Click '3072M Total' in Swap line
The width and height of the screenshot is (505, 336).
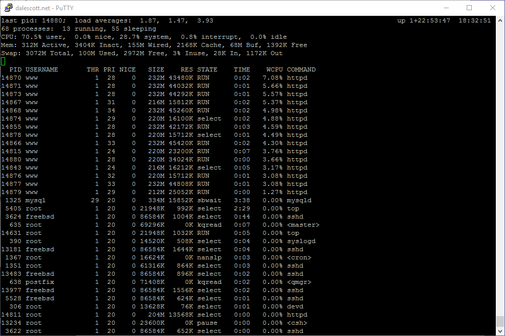[47, 53]
